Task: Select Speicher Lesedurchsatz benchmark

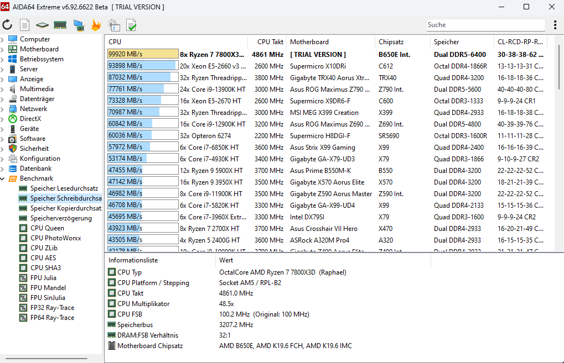Action: click(64, 188)
